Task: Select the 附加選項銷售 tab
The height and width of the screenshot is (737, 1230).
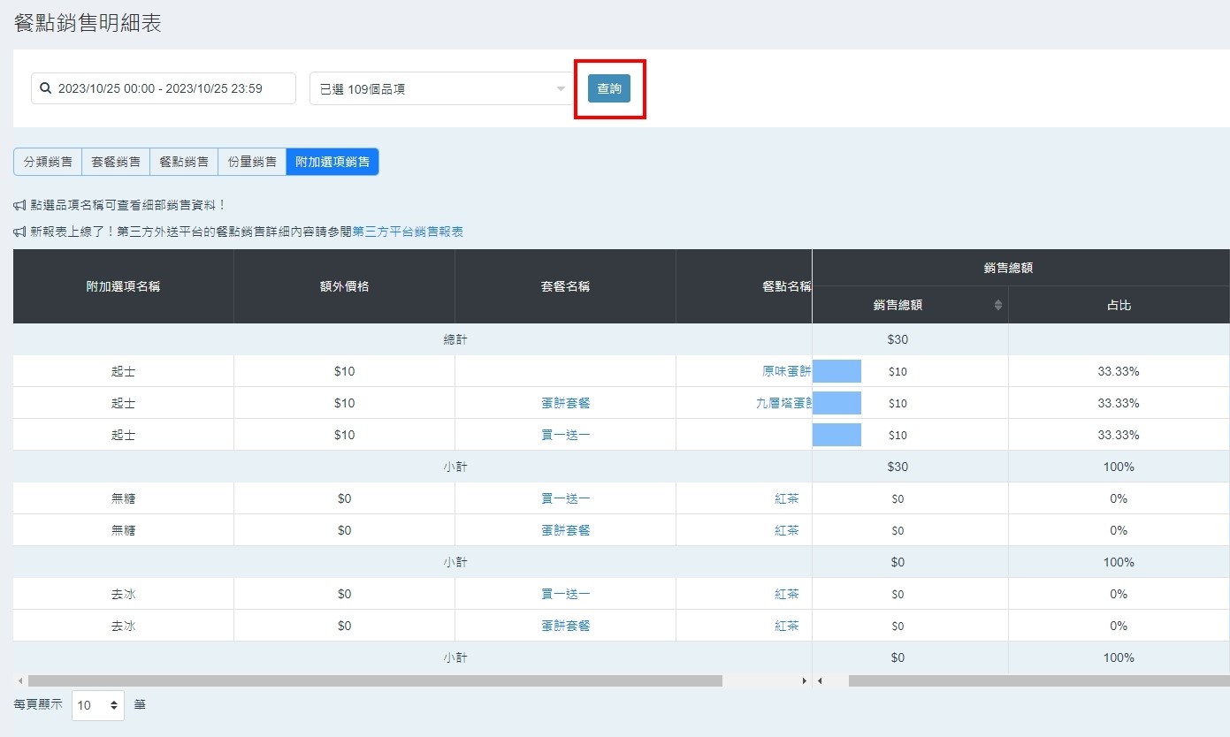Action: 332,162
